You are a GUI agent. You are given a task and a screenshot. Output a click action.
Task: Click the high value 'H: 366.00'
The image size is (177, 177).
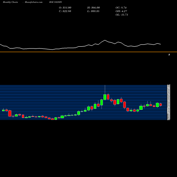pyautogui.click(x=93, y=8)
